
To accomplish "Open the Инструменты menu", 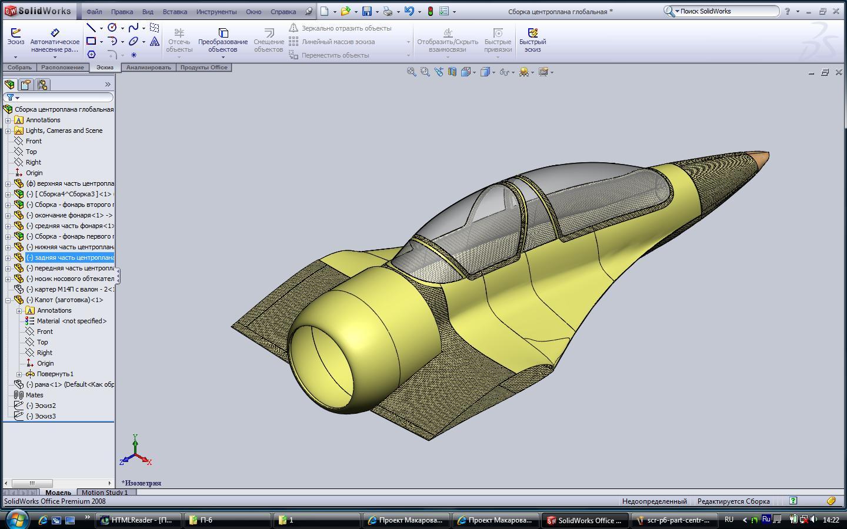I will [216, 11].
